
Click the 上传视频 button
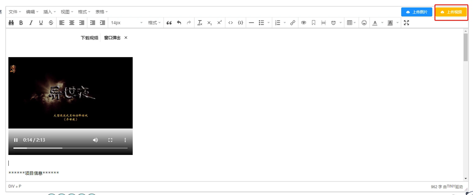point(451,12)
